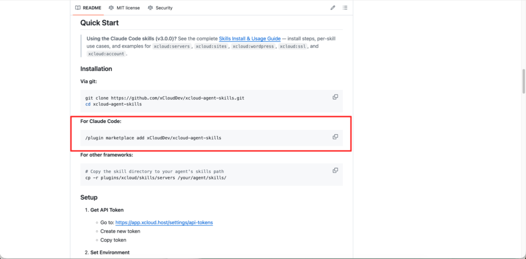Image resolution: width=526 pixels, height=259 pixels.
Task: Click the xcloud:sites inline code
Action: coord(212,47)
